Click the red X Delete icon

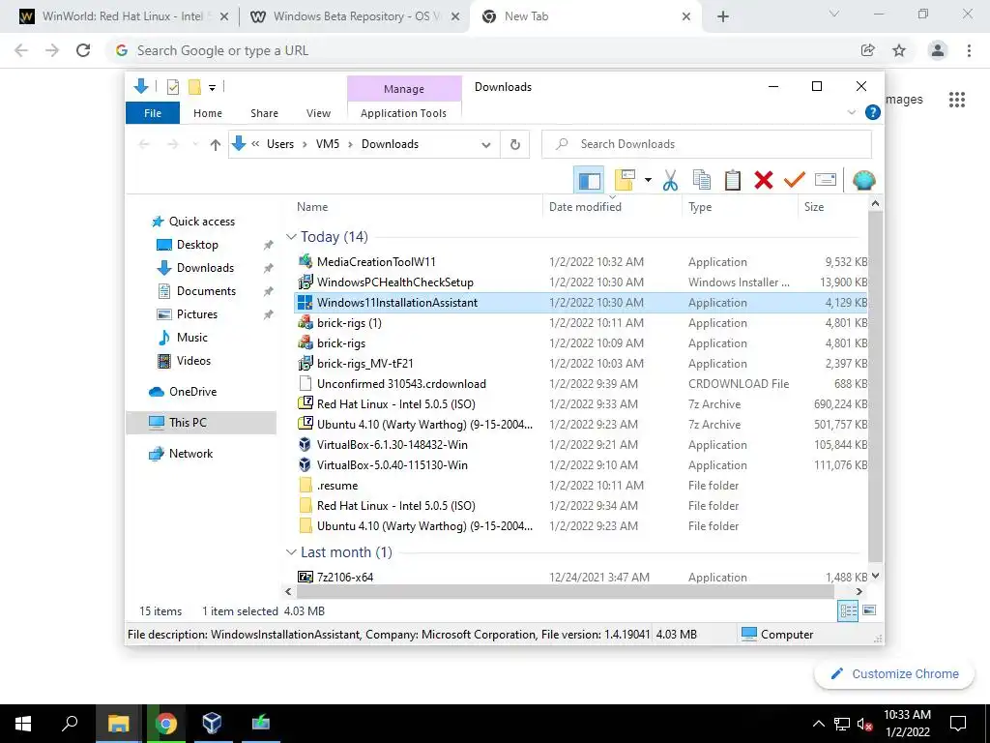click(764, 181)
